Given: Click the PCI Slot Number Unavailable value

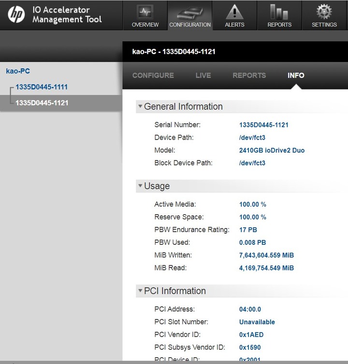Looking at the screenshot, I should pyautogui.click(x=257, y=322).
